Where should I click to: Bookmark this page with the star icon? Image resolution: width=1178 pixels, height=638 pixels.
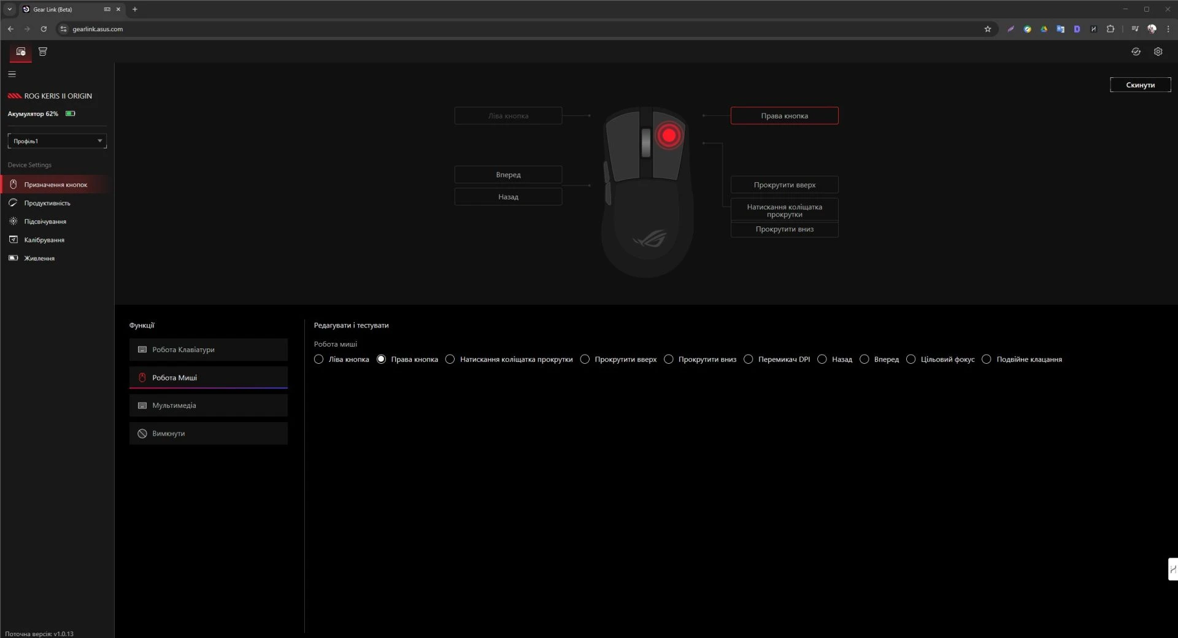987,29
